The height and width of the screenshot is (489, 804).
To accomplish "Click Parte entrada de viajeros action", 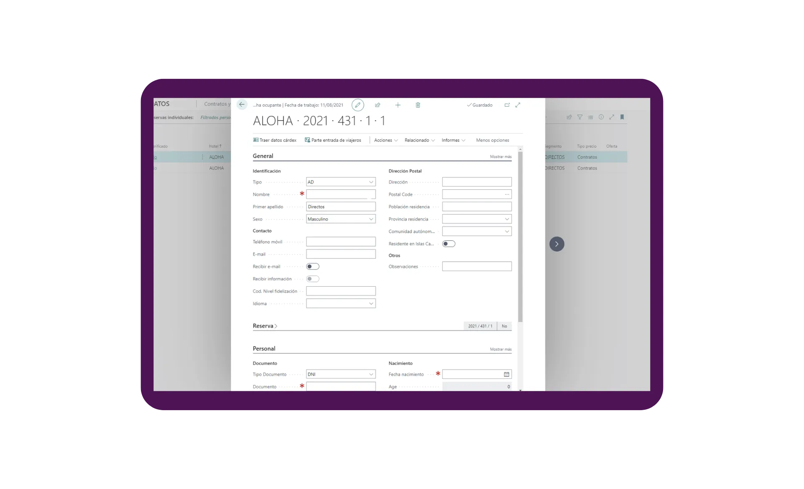I will coord(333,140).
